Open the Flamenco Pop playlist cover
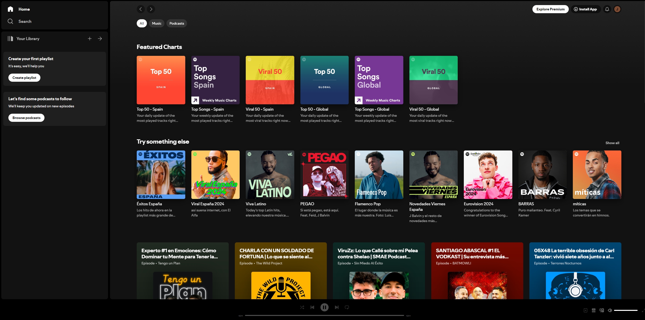The width and height of the screenshot is (645, 320). point(379,175)
